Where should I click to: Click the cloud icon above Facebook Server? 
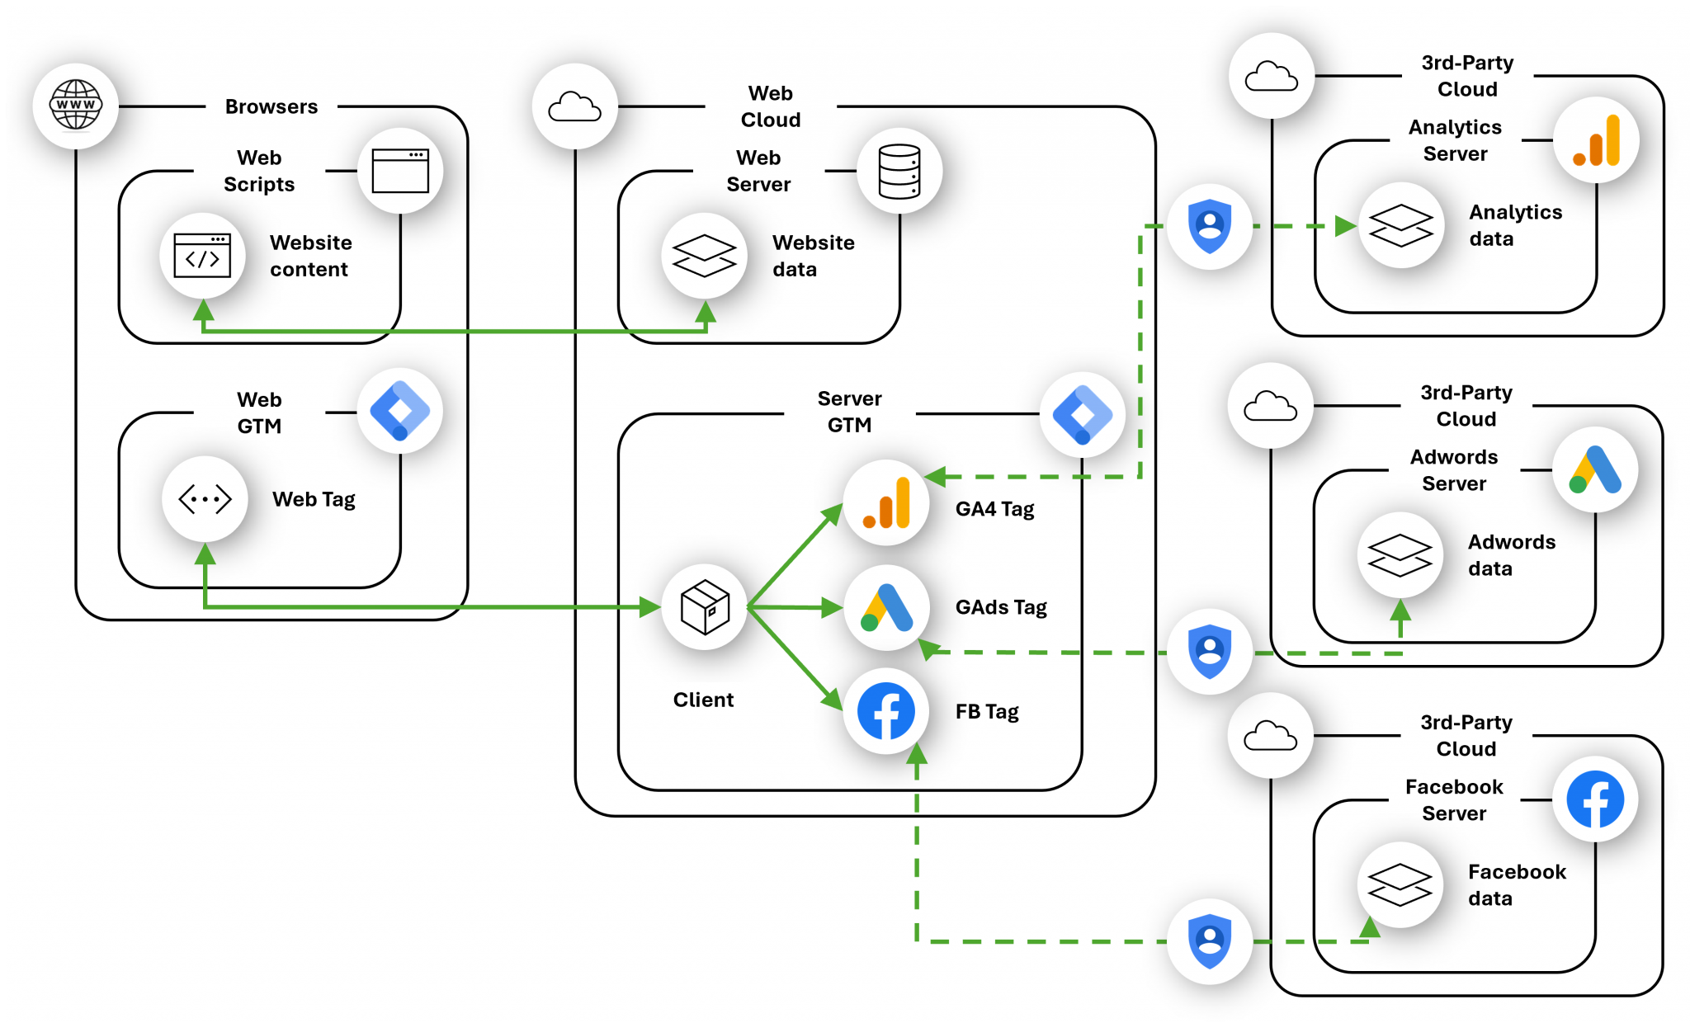1271,735
